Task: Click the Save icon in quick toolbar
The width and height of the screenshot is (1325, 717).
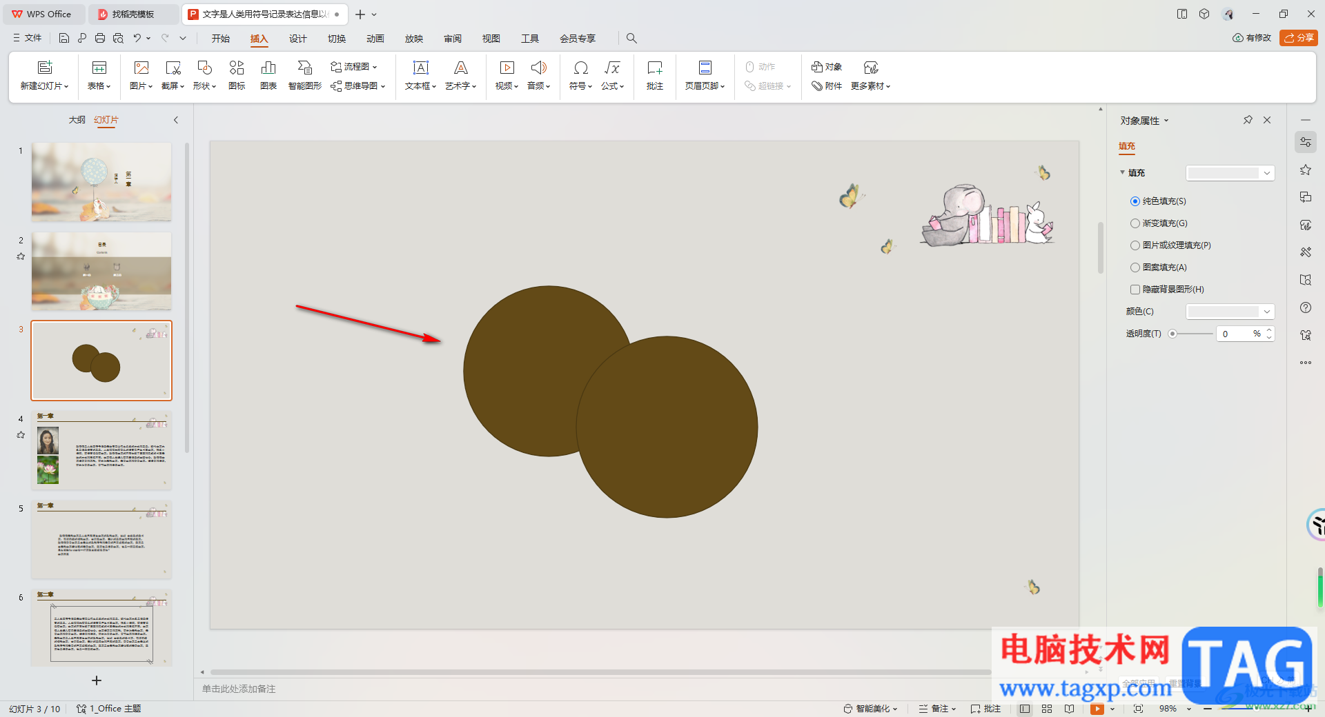Action: tap(64, 38)
